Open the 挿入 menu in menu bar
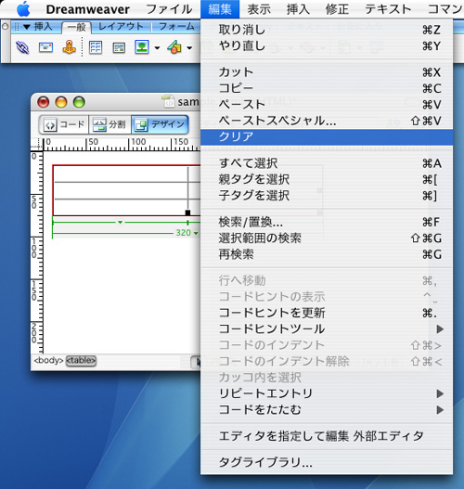 298,9
